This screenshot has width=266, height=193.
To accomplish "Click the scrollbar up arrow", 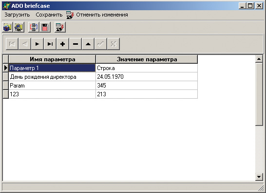I will point(259,59).
